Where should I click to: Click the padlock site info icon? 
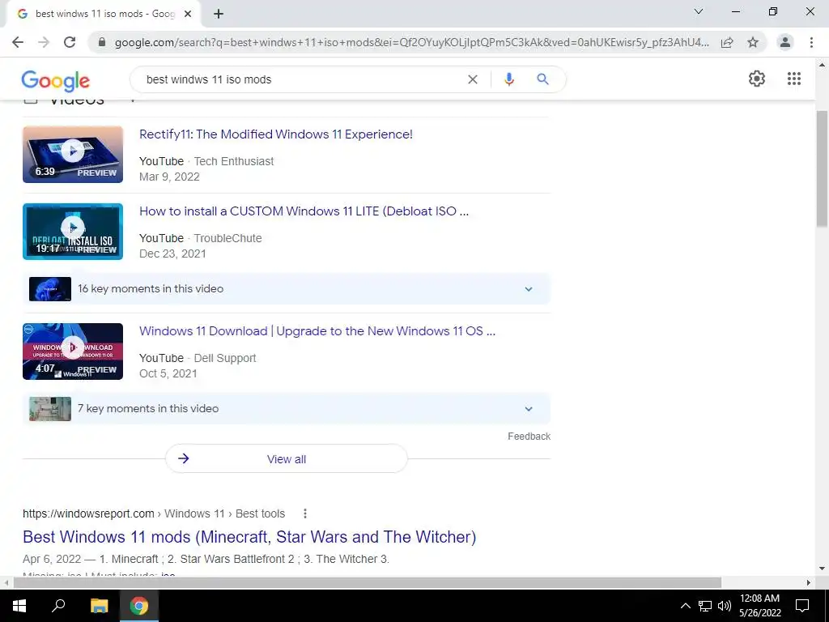[x=102, y=42]
